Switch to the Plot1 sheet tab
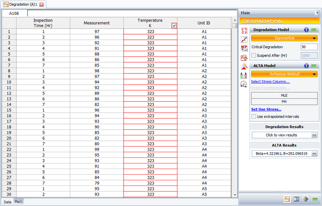The height and width of the screenshot is (206, 322). tap(19, 202)
